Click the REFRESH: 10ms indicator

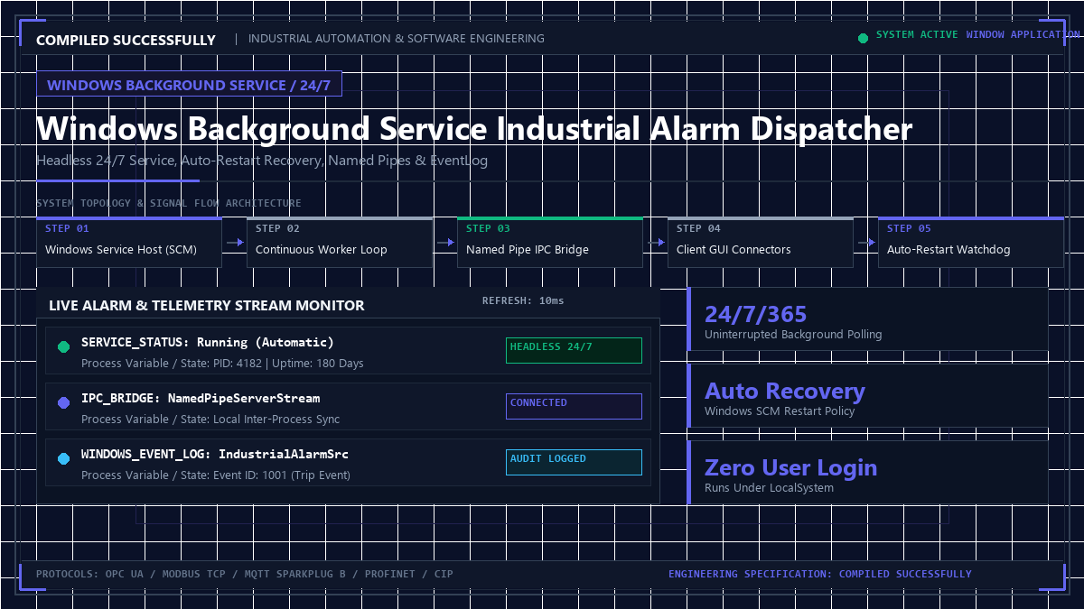tap(522, 300)
